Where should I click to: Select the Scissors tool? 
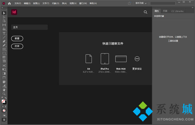pyautogui.click(x=4, y=66)
